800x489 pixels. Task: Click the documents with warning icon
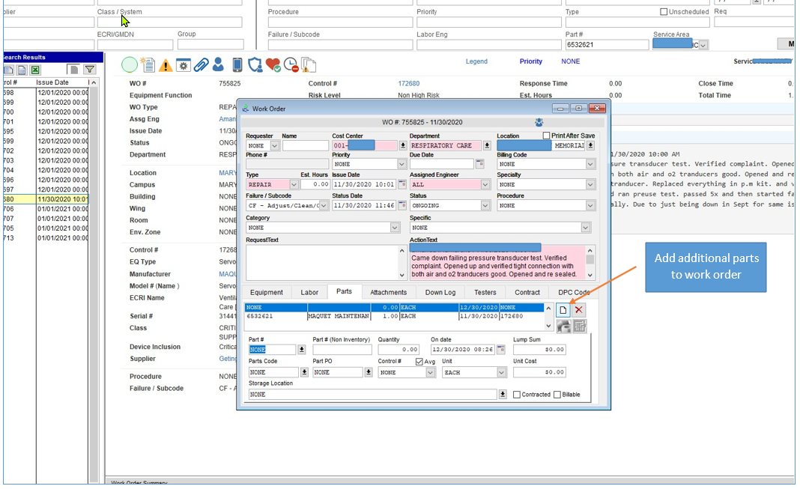309,64
